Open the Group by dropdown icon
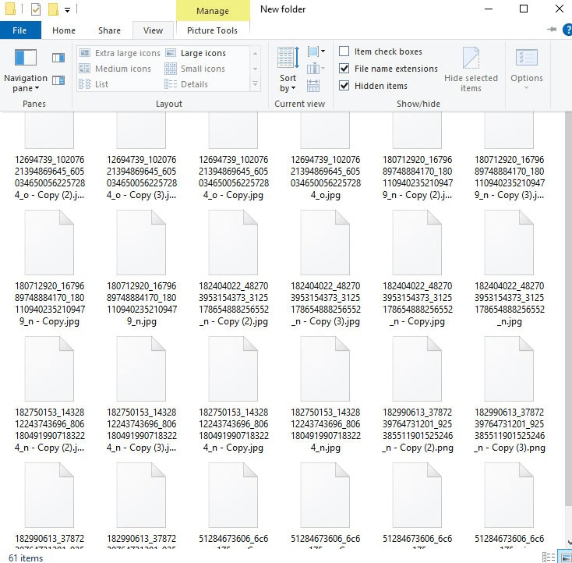 point(316,51)
